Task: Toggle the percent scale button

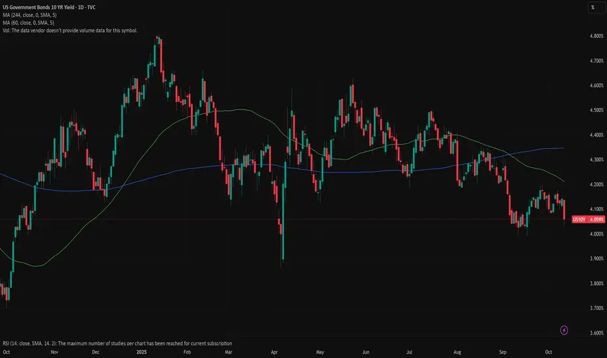Action: click(593, 7)
